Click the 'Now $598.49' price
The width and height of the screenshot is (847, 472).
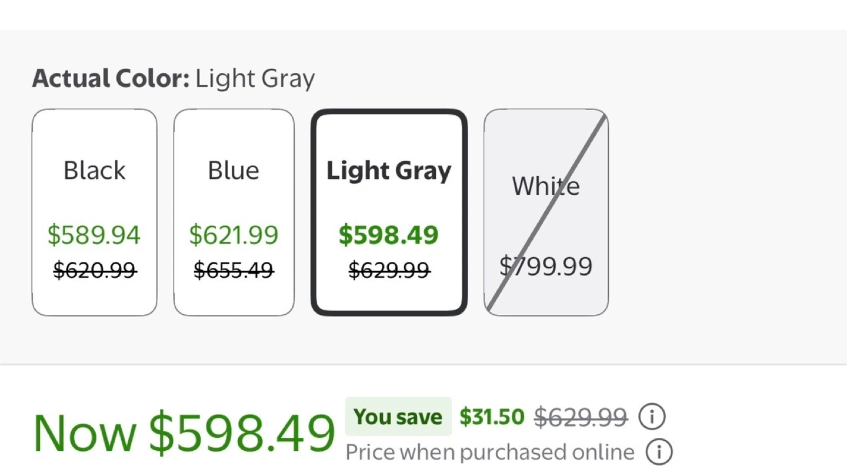[x=184, y=434]
